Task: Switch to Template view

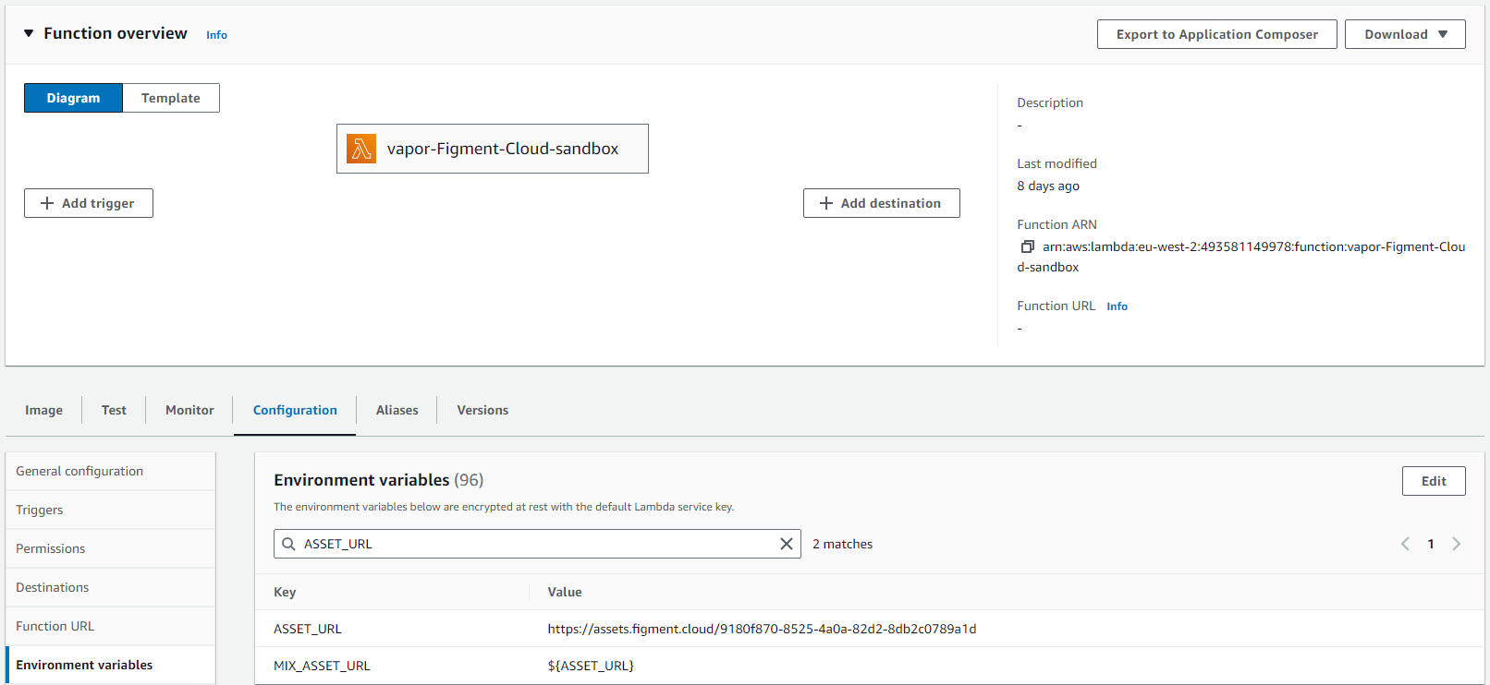Action: 170,98
